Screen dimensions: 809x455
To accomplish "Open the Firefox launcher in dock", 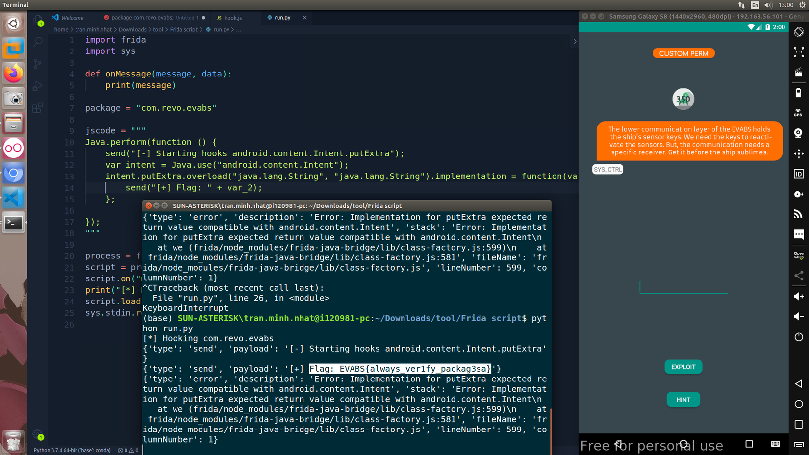I will 13,74.
